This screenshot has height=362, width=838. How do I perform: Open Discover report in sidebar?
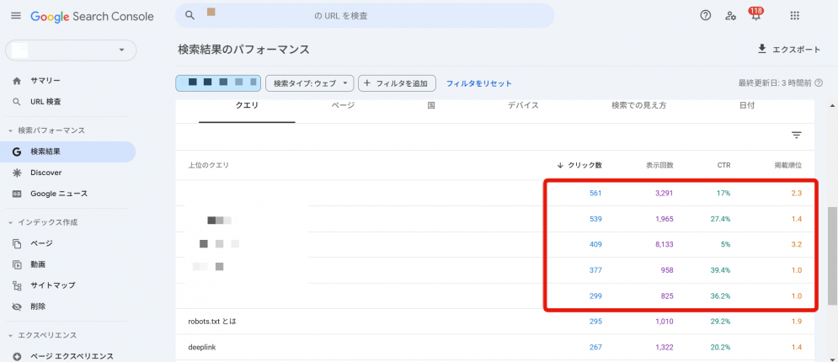coord(45,173)
